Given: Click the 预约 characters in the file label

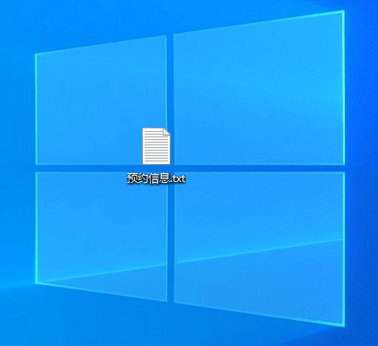Looking at the screenshot, I should 138,178.
